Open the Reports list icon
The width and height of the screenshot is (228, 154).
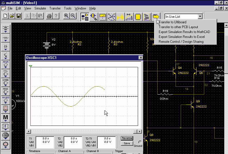[147, 17]
